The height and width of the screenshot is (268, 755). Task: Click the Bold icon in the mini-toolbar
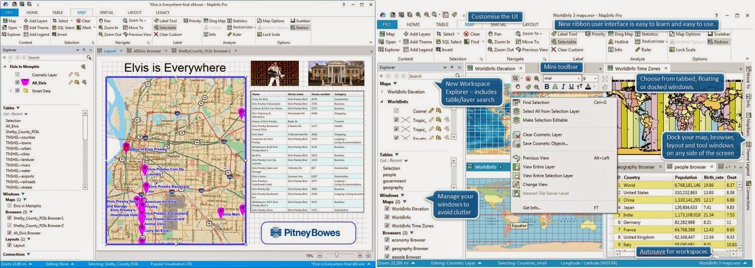(x=547, y=86)
